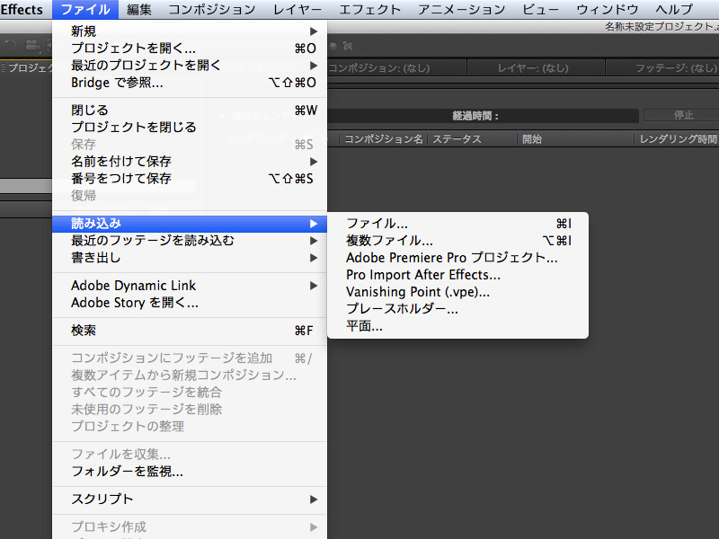
Task: Open the ファイル menu in menu bar
Action: click(85, 9)
